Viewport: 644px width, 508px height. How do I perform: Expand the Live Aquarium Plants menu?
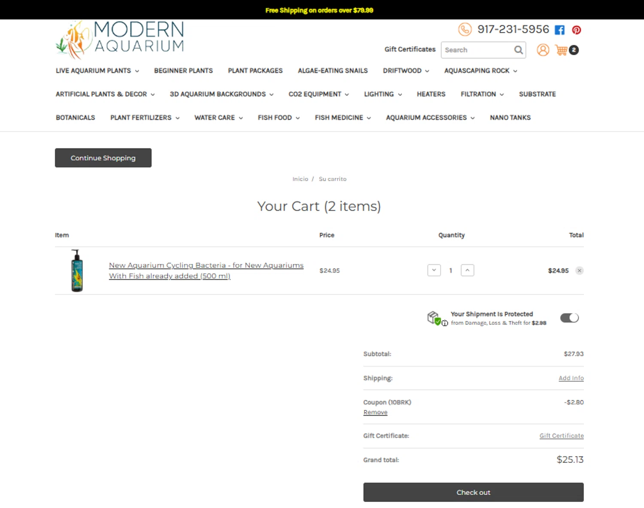click(x=97, y=70)
